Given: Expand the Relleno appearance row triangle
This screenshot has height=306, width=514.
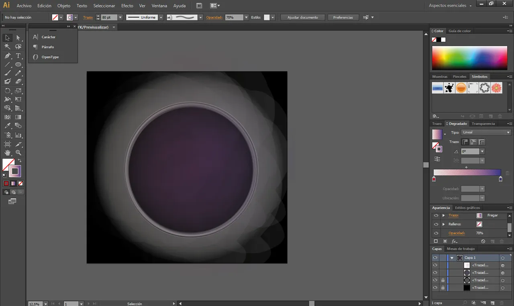Looking at the screenshot, I should point(443,224).
